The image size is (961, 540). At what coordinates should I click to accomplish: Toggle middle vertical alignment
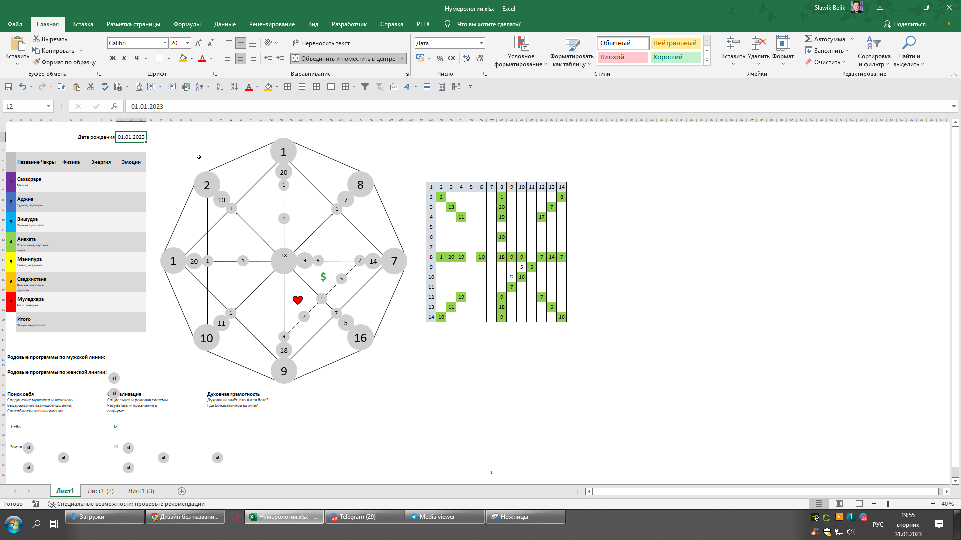point(241,43)
